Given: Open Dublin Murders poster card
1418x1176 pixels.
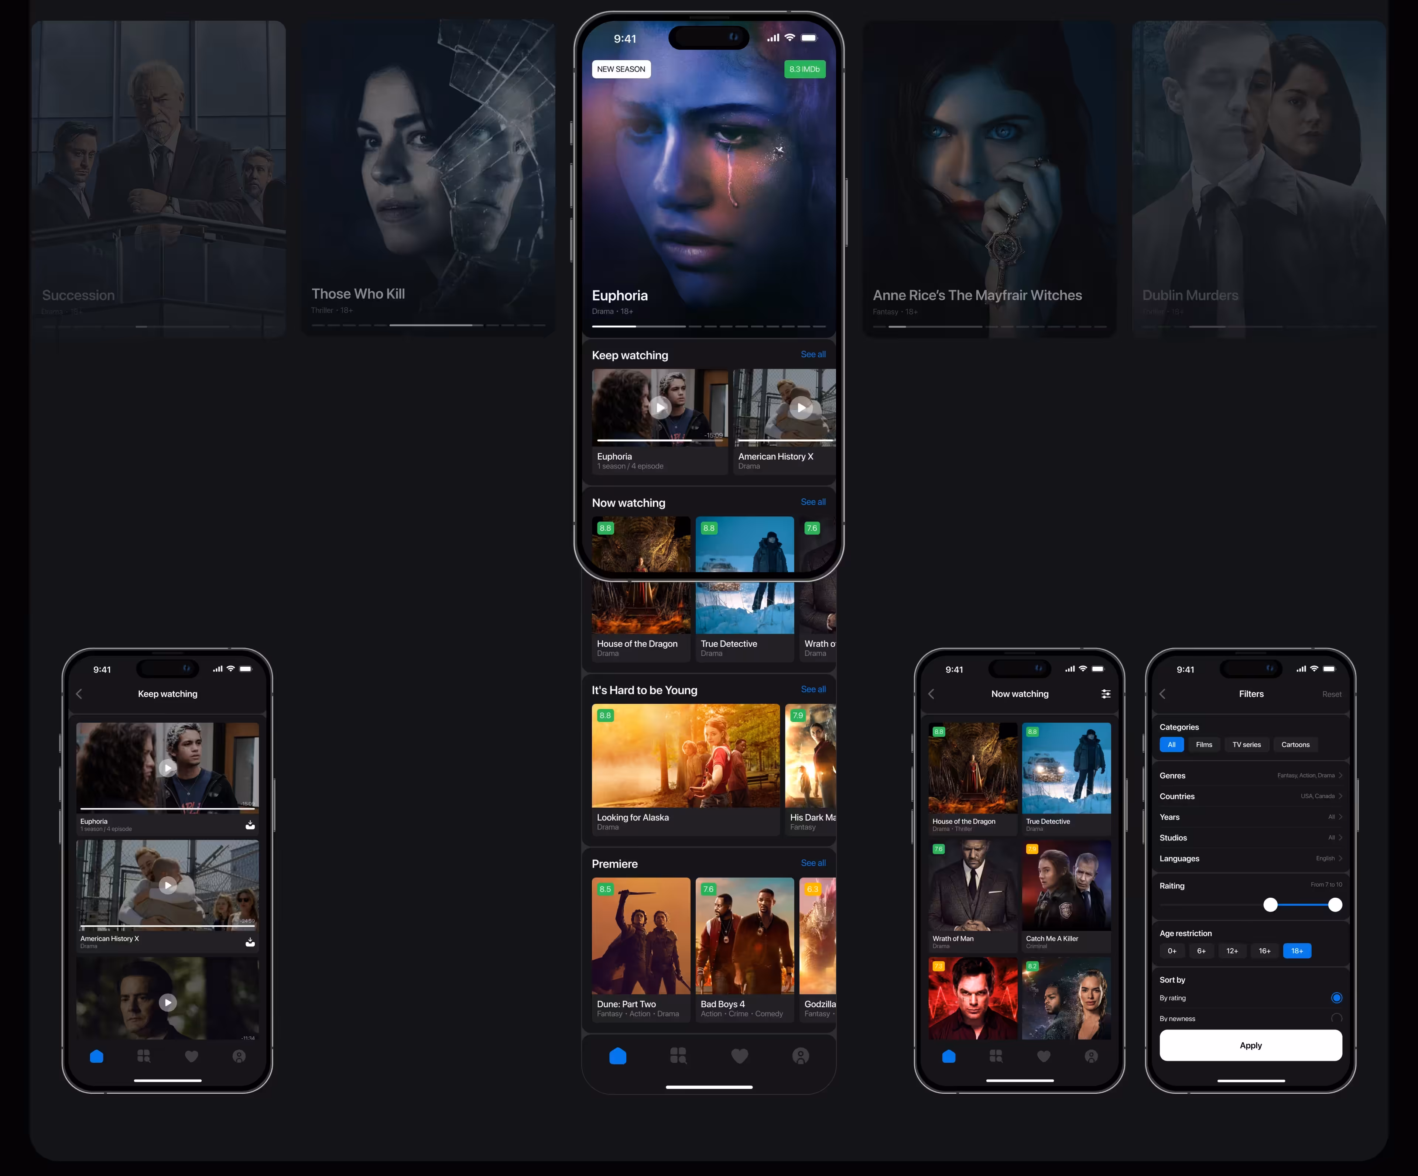Looking at the screenshot, I should point(1259,179).
